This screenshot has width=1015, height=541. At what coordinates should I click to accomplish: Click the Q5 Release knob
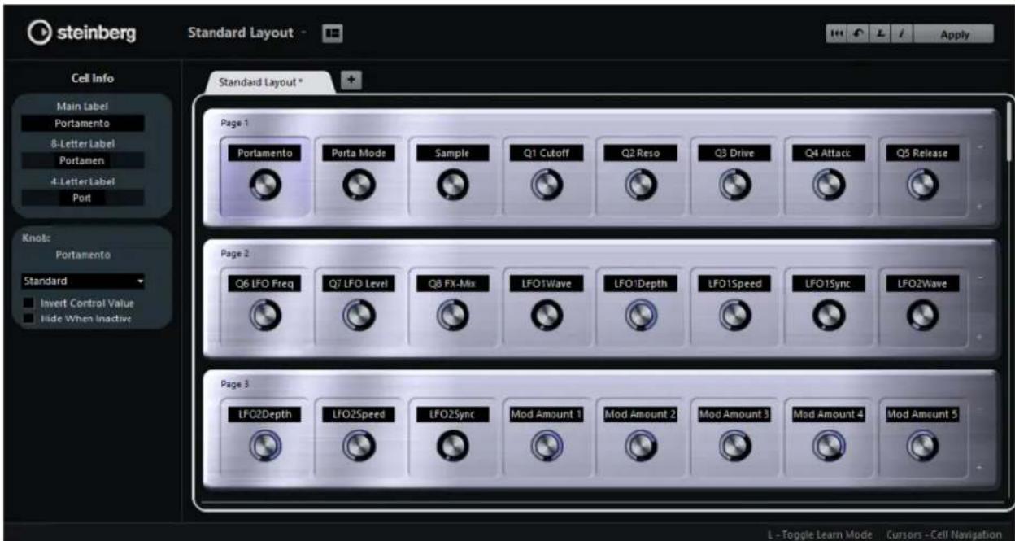(921, 186)
